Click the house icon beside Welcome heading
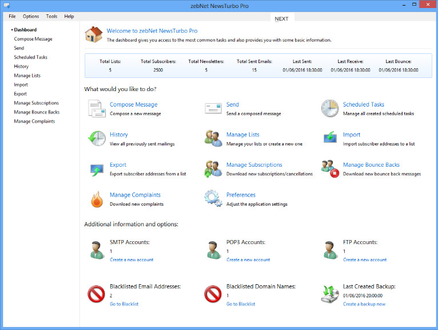 (x=94, y=34)
